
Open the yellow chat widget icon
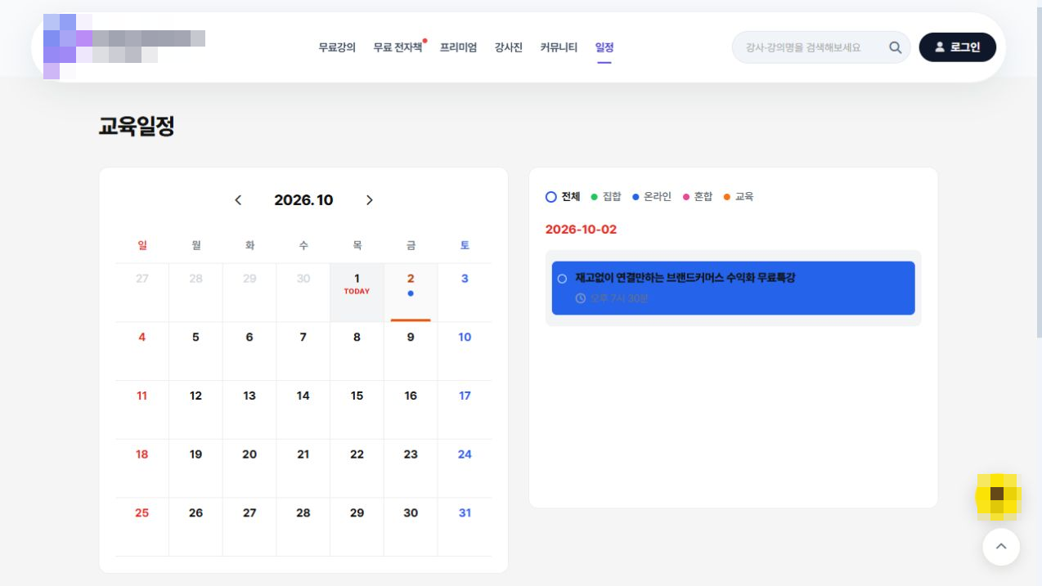pos(997,495)
